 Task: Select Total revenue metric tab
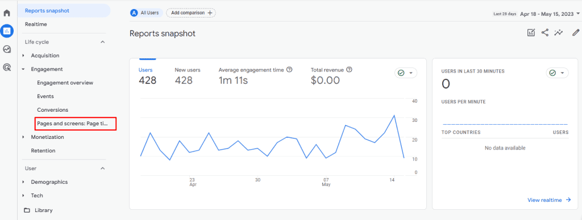(327, 70)
